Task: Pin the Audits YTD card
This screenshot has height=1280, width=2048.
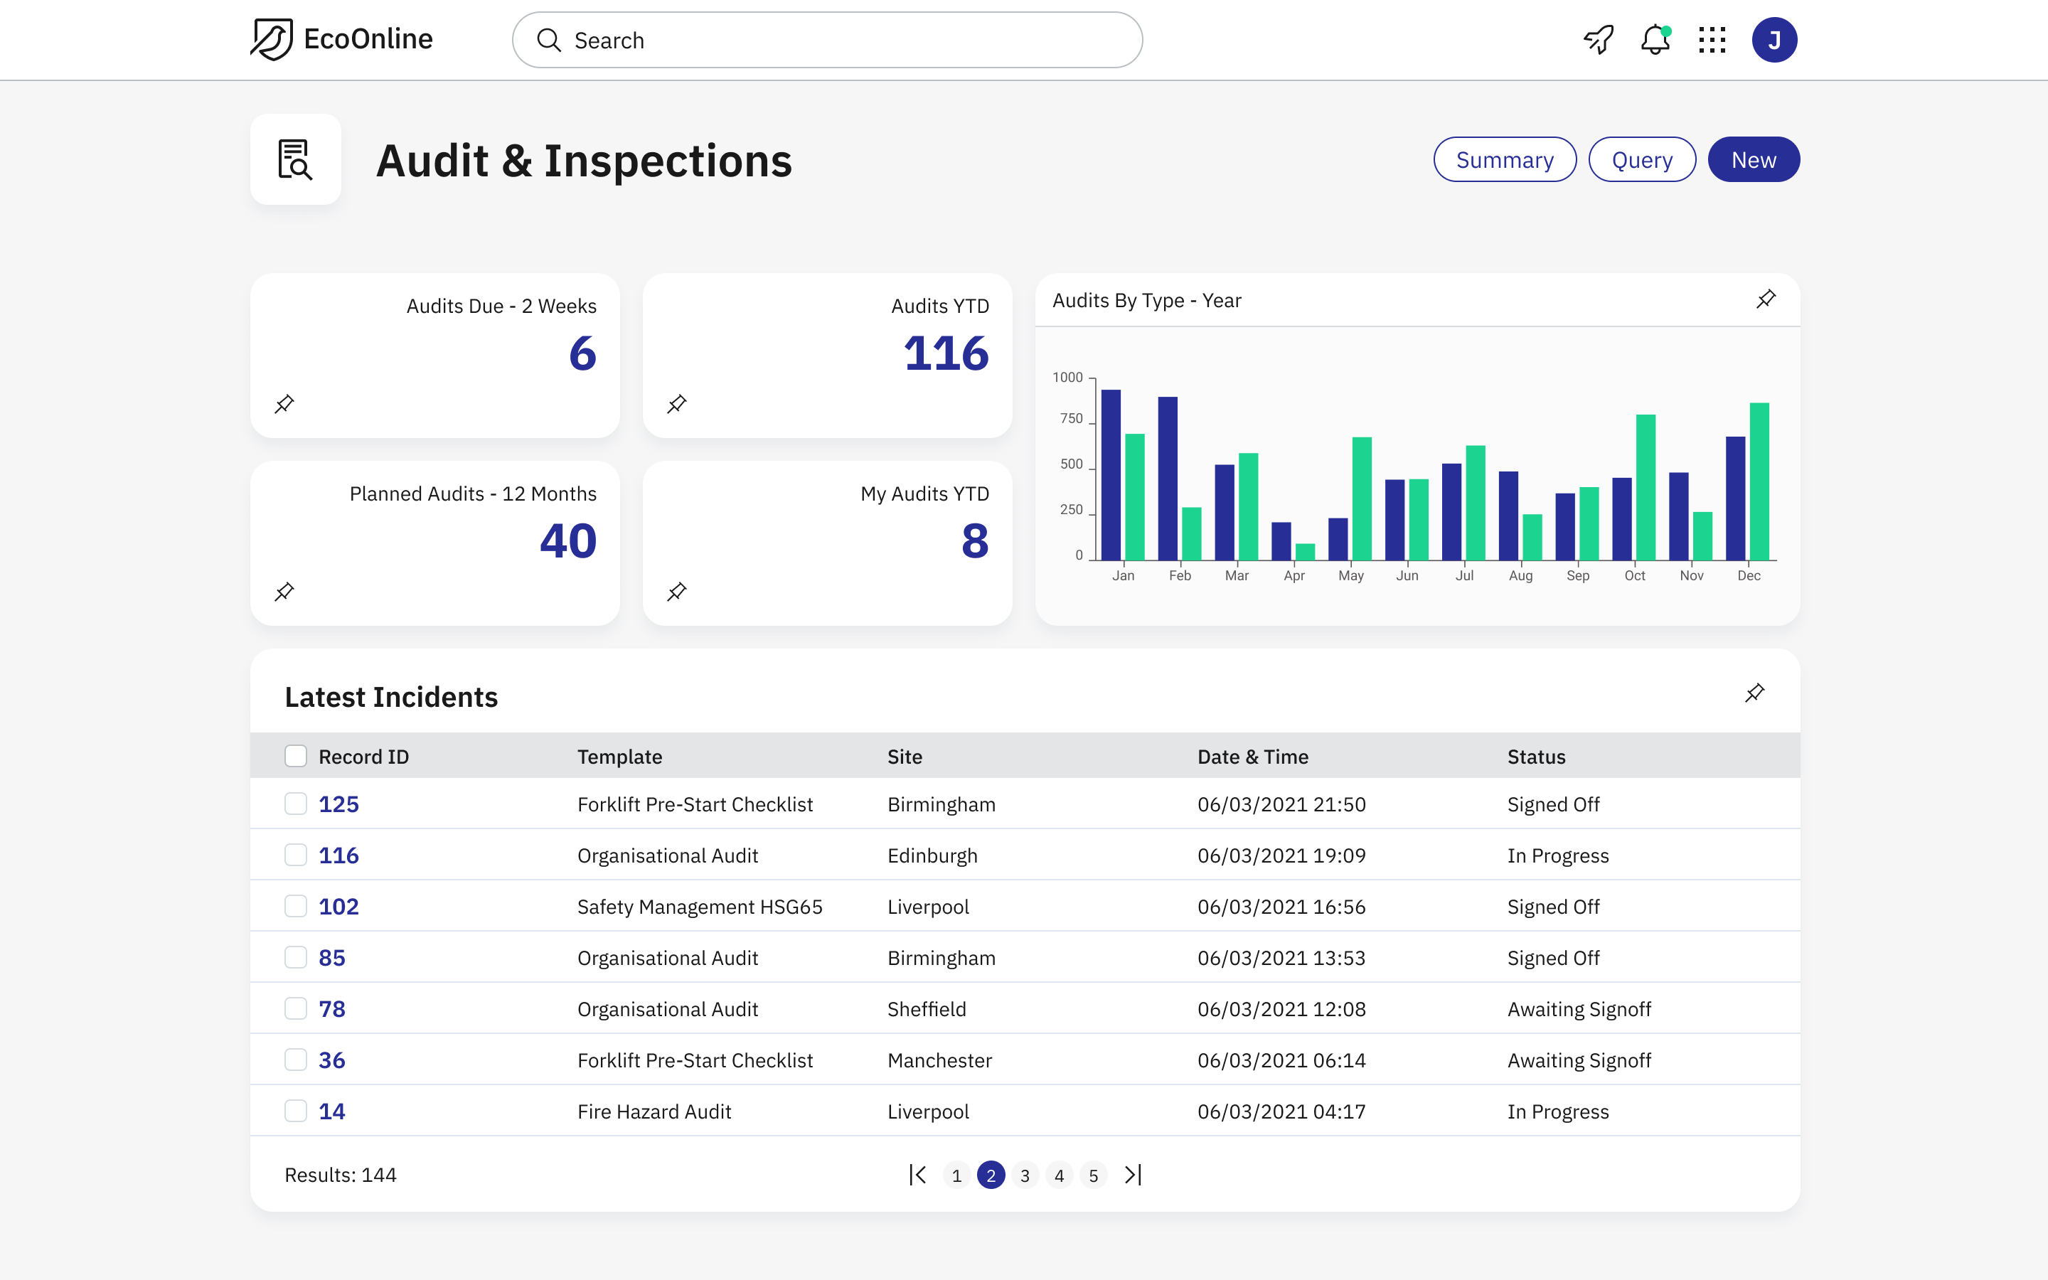Action: pyautogui.click(x=677, y=404)
